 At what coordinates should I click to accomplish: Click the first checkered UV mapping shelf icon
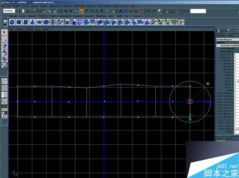click(x=154, y=22)
